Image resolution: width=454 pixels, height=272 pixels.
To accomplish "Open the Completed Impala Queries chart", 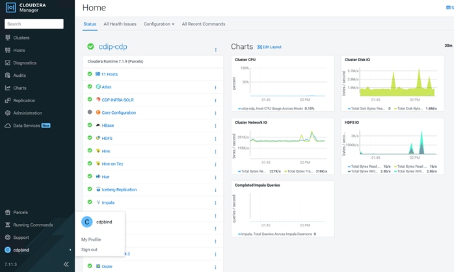I will click(282, 209).
